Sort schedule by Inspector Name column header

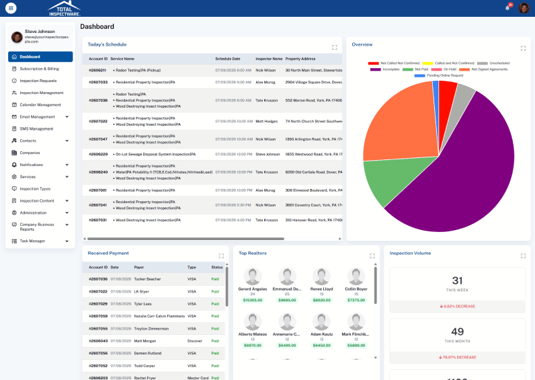(269, 59)
